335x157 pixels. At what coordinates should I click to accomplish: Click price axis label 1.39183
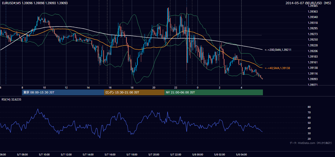(x=313, y=57)
